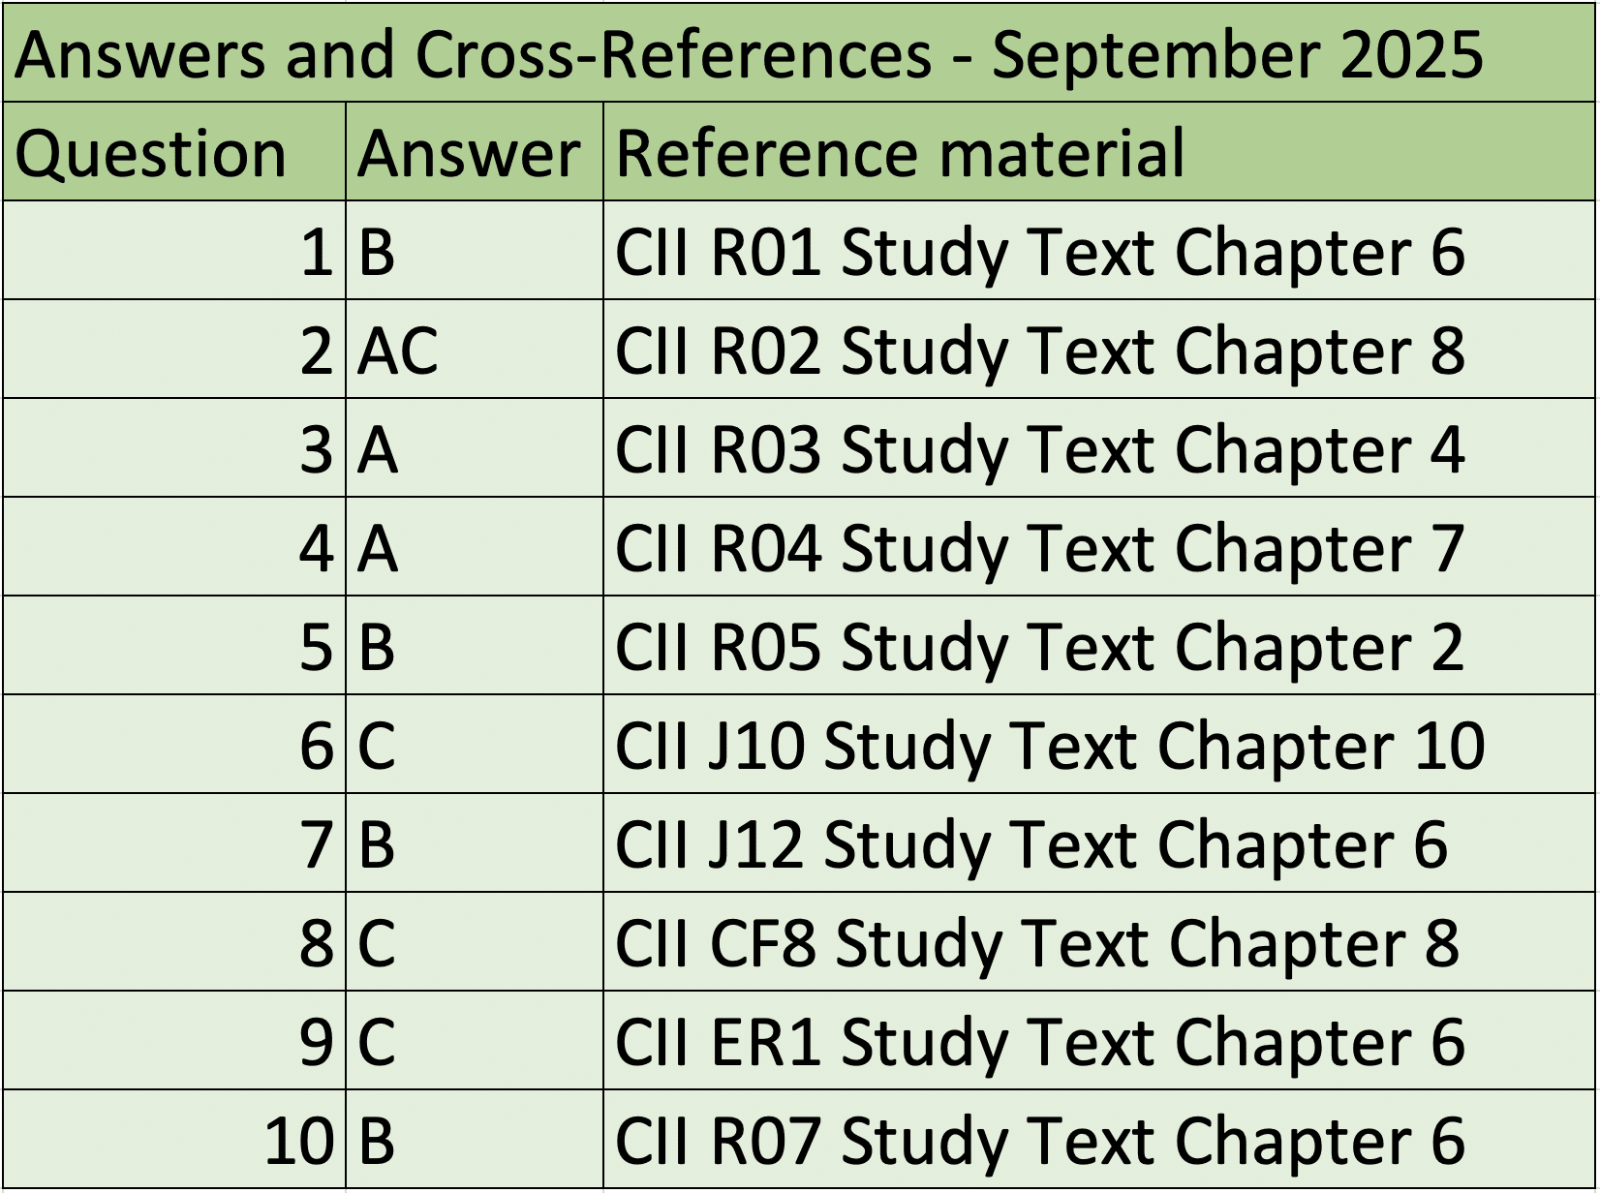
Task: Click 'CII R07 Study Text Chapter 6' cell
Action: [1097, 1141]
